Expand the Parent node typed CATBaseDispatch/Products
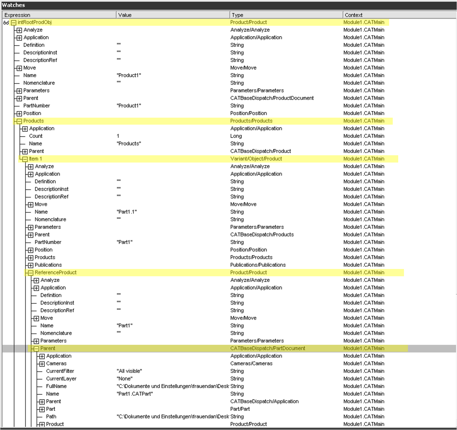Image resolution: width=457 pixels, height=430 pixels. pos(31,235)
